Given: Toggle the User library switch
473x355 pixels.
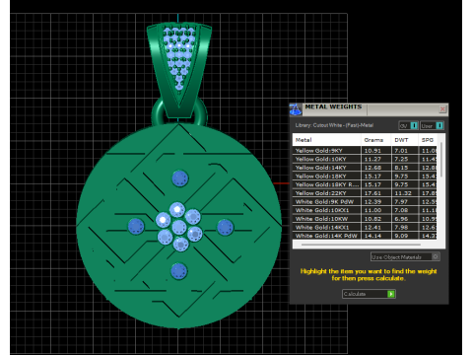Looking at the screenshot, I should point(432,125).
